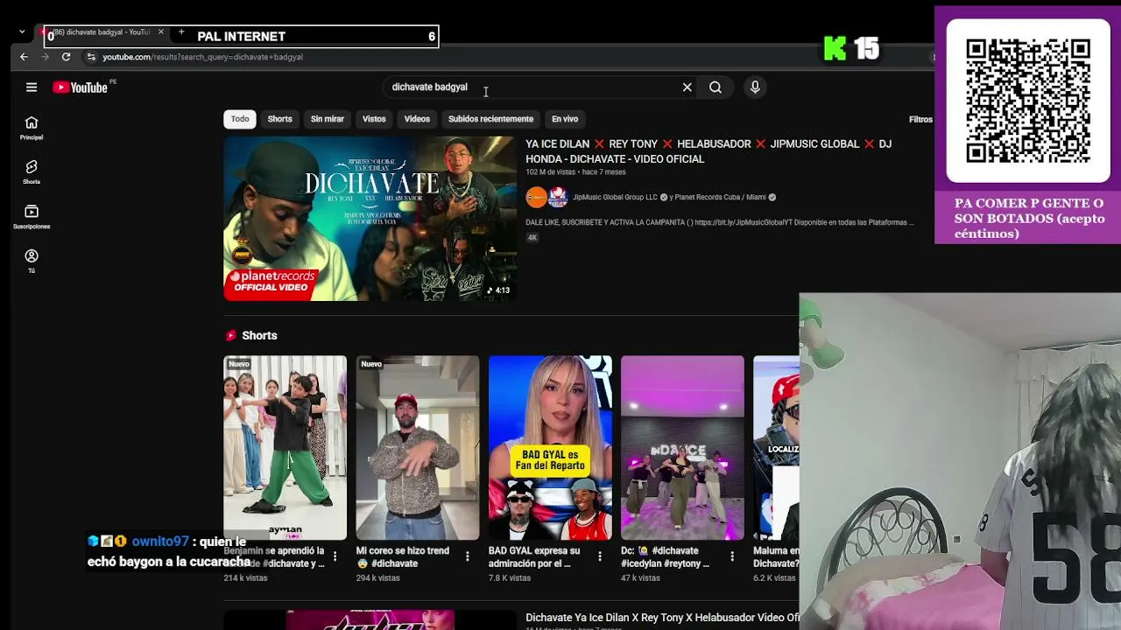This screenshot has width=1121, height=630.
Task: Open Shorts in the left sidebar
Action: point(32,172)
